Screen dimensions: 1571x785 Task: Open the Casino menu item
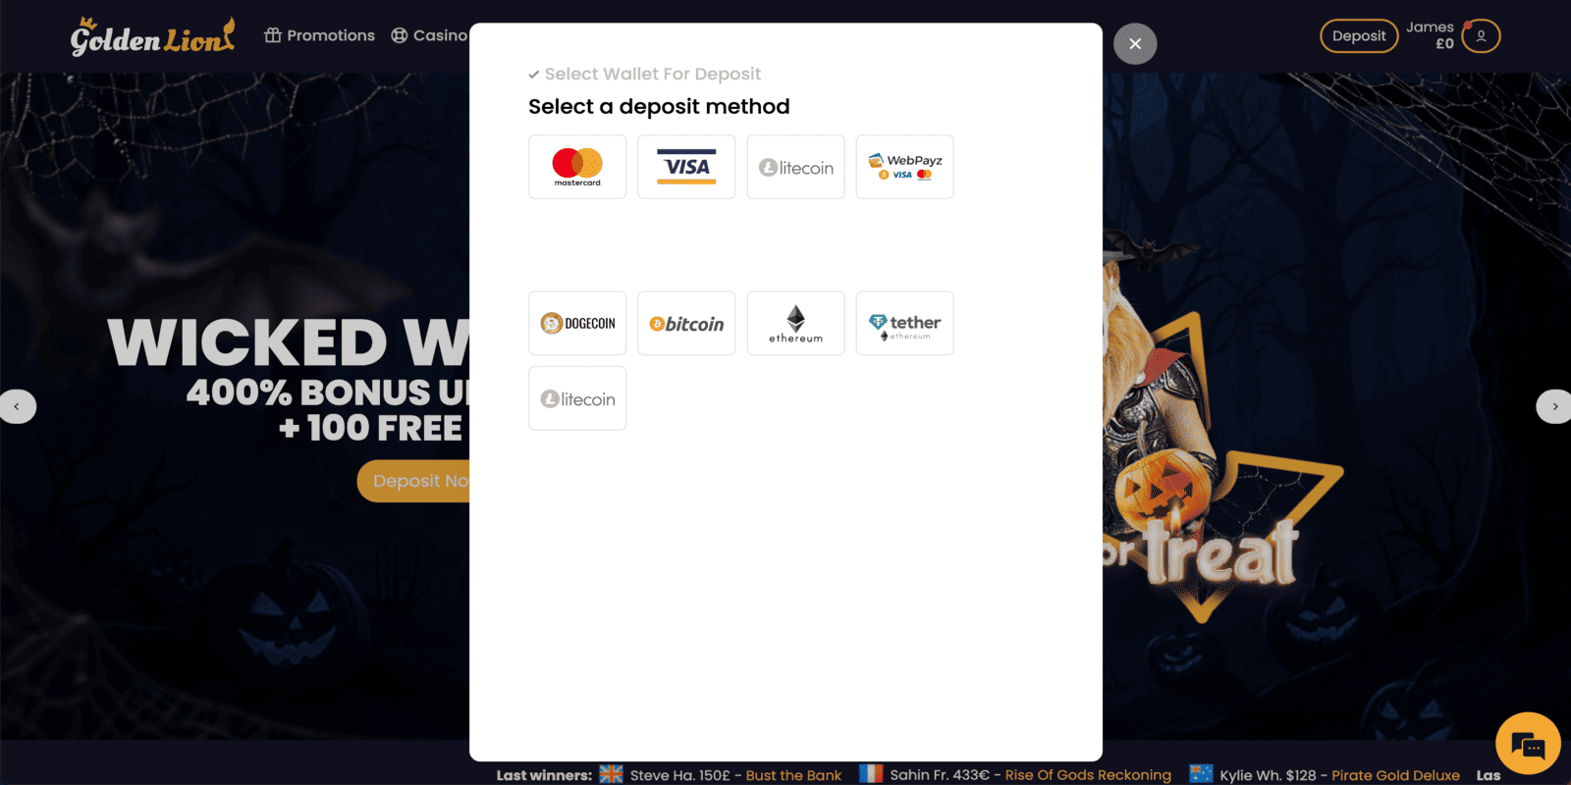(429, 35)
